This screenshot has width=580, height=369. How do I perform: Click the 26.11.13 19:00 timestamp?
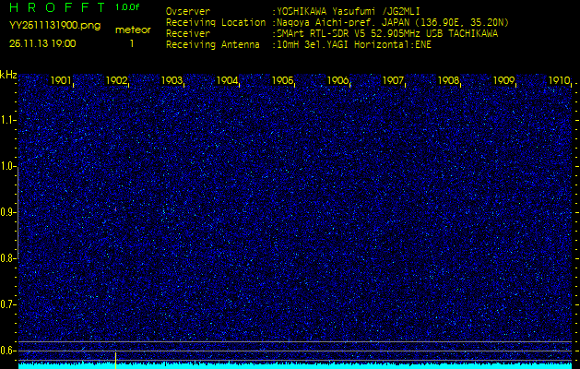click(43, 43)
